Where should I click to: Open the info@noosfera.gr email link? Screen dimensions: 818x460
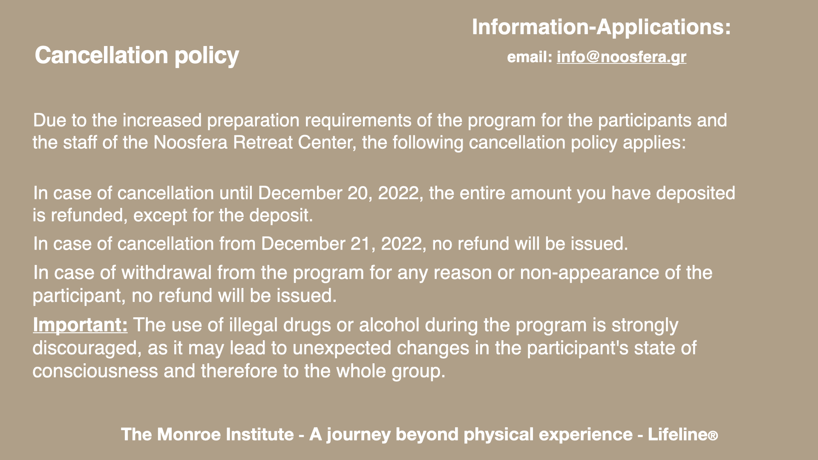coord(621,57)
